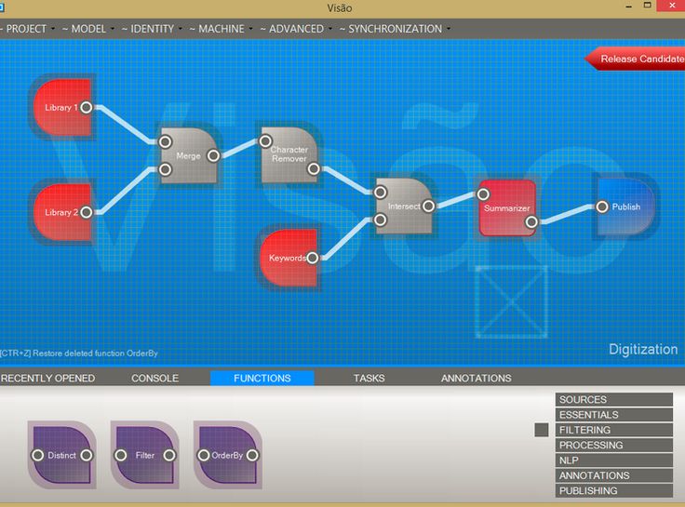Viewport: 685px width, 507px height.
Task: Show the NLP function category
Action: (x=613, y=460)
